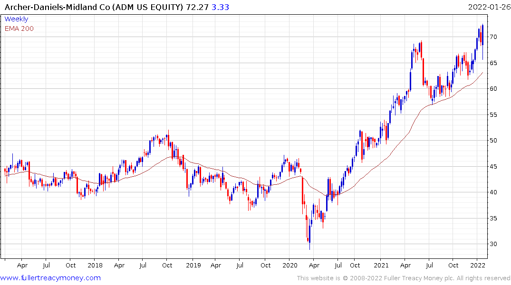Click the last price value 72.27
Screen dimensions: 511x285
point(197,7)
